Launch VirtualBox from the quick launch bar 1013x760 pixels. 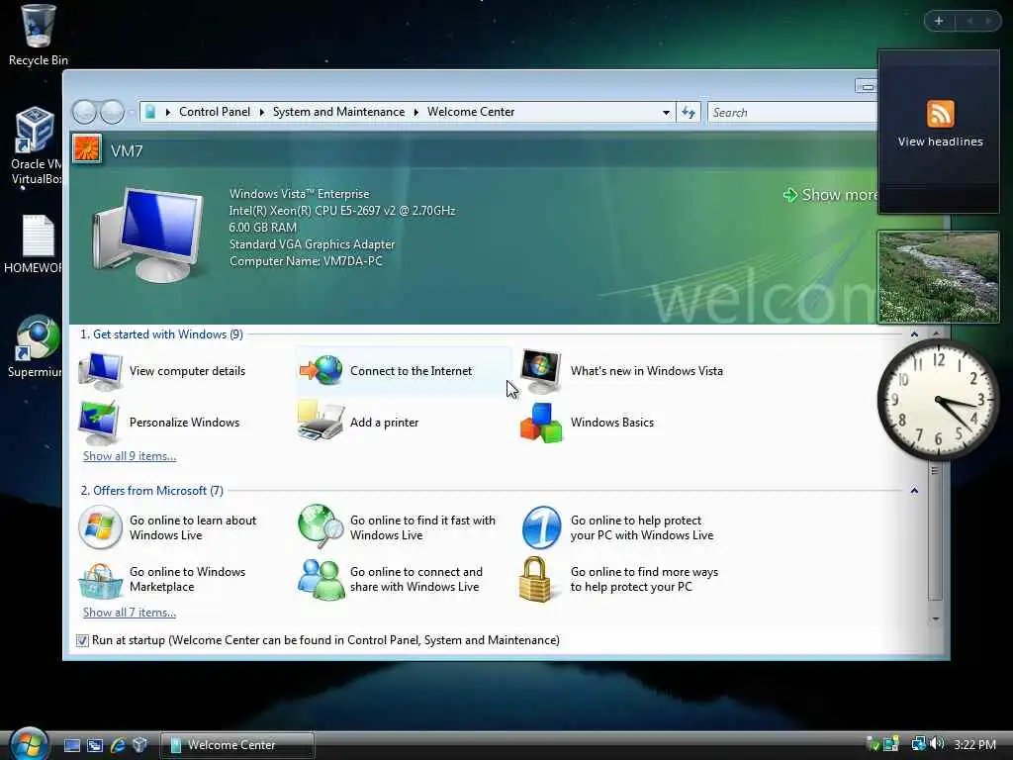point(139,745)
